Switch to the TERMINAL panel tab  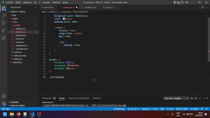[x=97, y=98]
